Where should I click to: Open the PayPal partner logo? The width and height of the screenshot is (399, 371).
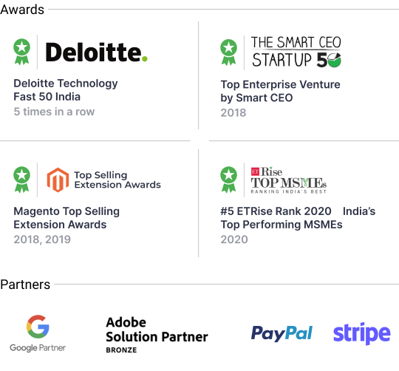(x=282, y=333)
